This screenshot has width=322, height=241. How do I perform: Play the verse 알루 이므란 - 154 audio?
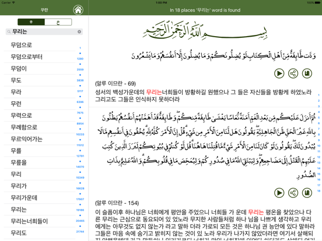[279, 193]
